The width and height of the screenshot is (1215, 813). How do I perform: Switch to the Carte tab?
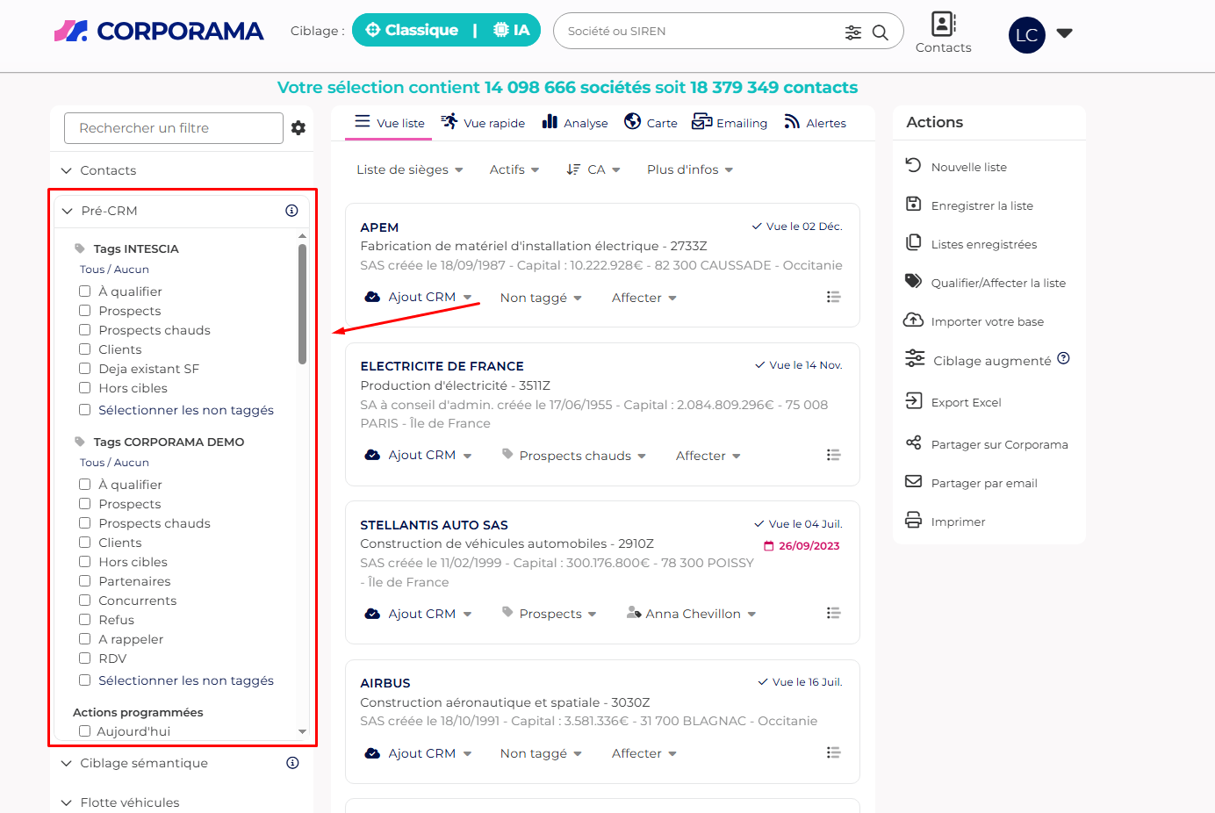point(651,123)
